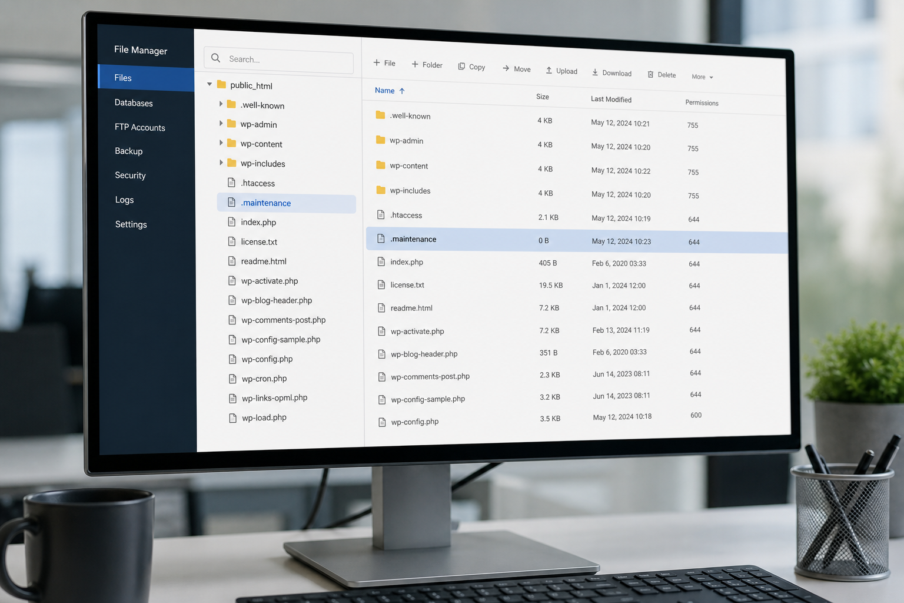The image size is (904, 603).
Task: Open the Security section
Action: (x=130, y=175)
